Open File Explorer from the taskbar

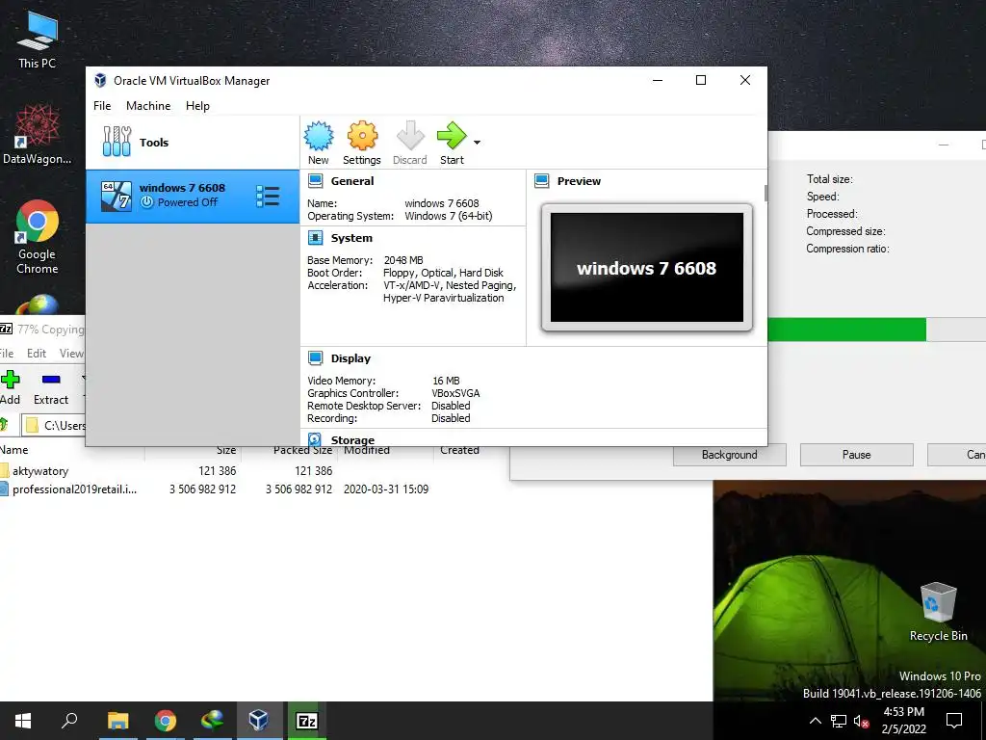(x=118, y=721)
